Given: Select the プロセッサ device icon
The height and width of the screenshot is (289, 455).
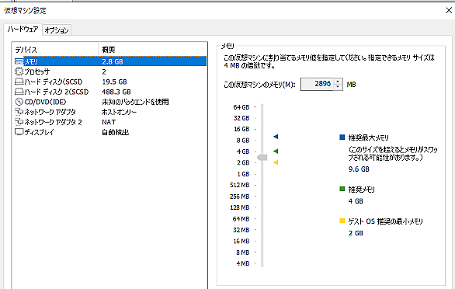Looking at the screenshot, I should coord(19,71).
